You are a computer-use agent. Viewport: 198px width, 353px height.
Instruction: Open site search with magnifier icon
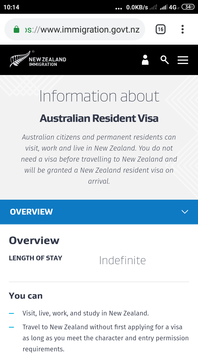click(164, 60)
